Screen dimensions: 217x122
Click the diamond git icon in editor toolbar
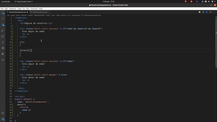[x=199, y=12]
